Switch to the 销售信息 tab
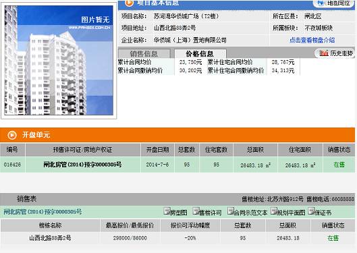The height and width of the screenshot is (253, 357). pos(144,54)
